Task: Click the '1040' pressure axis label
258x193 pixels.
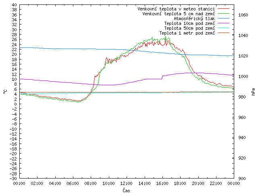Action: click(243, 35)
